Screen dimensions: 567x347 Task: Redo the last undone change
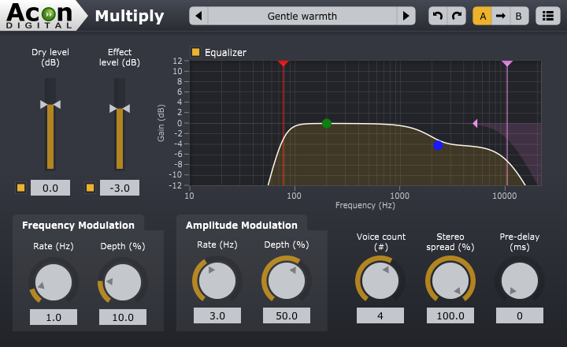click(x=457, y=16)
